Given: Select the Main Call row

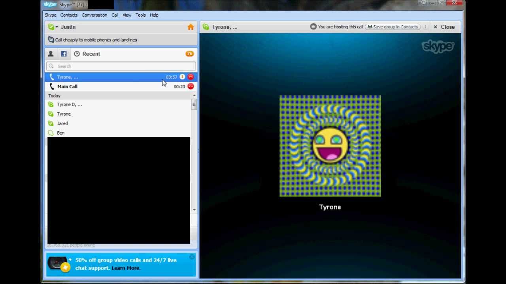Looking at the screenshot, I should click(x=121, y=86).
